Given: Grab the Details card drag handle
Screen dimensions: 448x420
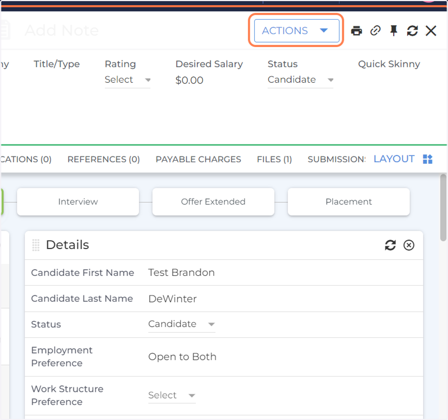Looking at the screenshot, I should (36, 245).
